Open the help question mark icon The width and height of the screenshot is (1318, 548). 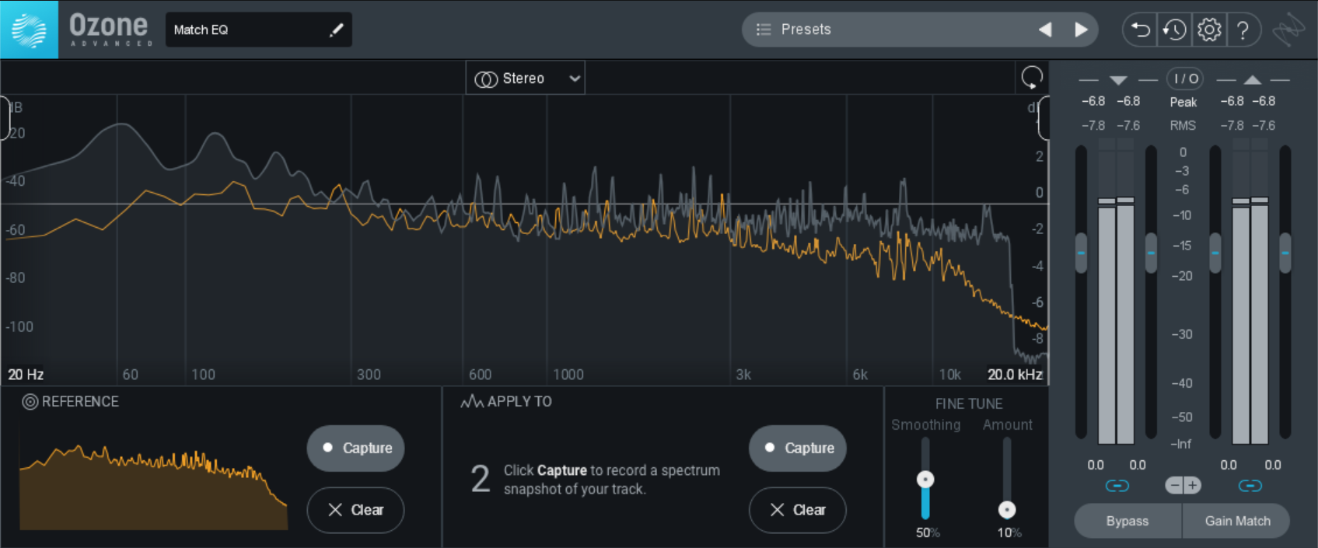1243,30
